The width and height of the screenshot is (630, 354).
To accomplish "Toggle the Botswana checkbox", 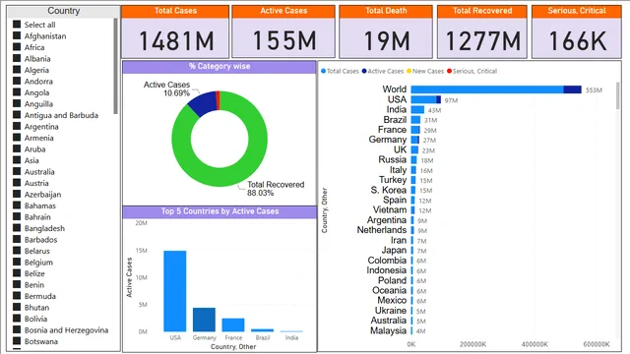I will (x=17, y=341).
